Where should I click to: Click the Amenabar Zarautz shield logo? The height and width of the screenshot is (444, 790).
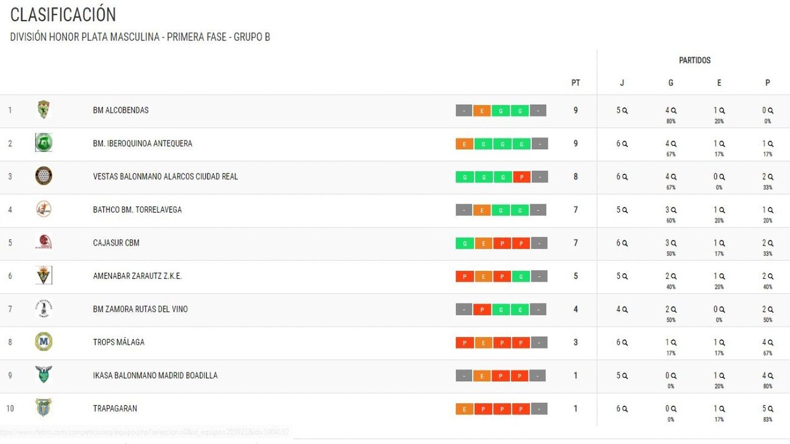(x=43, y=275)
